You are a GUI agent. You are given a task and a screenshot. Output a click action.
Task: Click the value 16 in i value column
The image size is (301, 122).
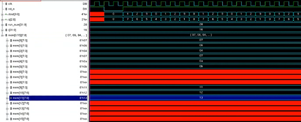tap(85, 30)
